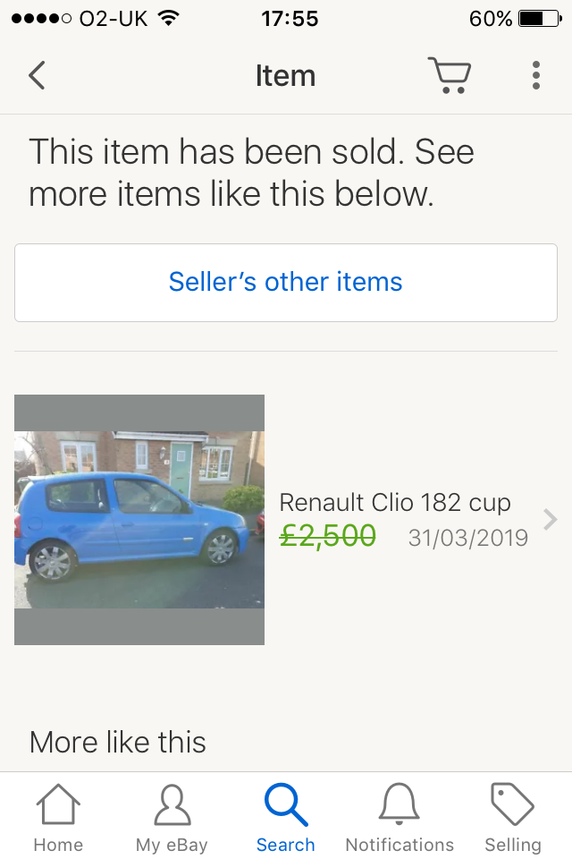The image size is (572, 859).
Task: Open the three-dot more options menu
Action: [535, 76]
